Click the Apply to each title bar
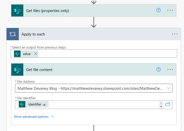Viewport: 184px width, 131px height. tap(94, 34)
